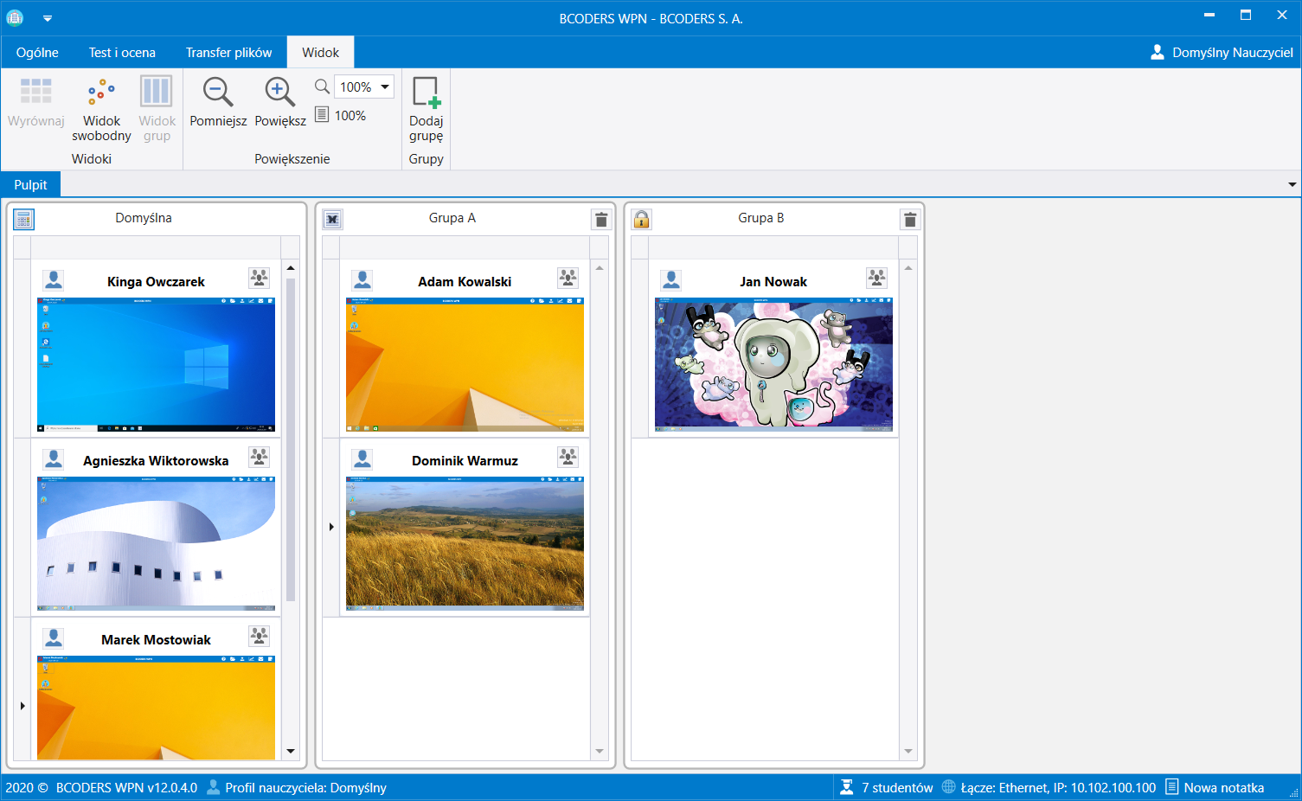
Task: Add a new group with Dodaj grupę
Action: (x=427, y=92)
